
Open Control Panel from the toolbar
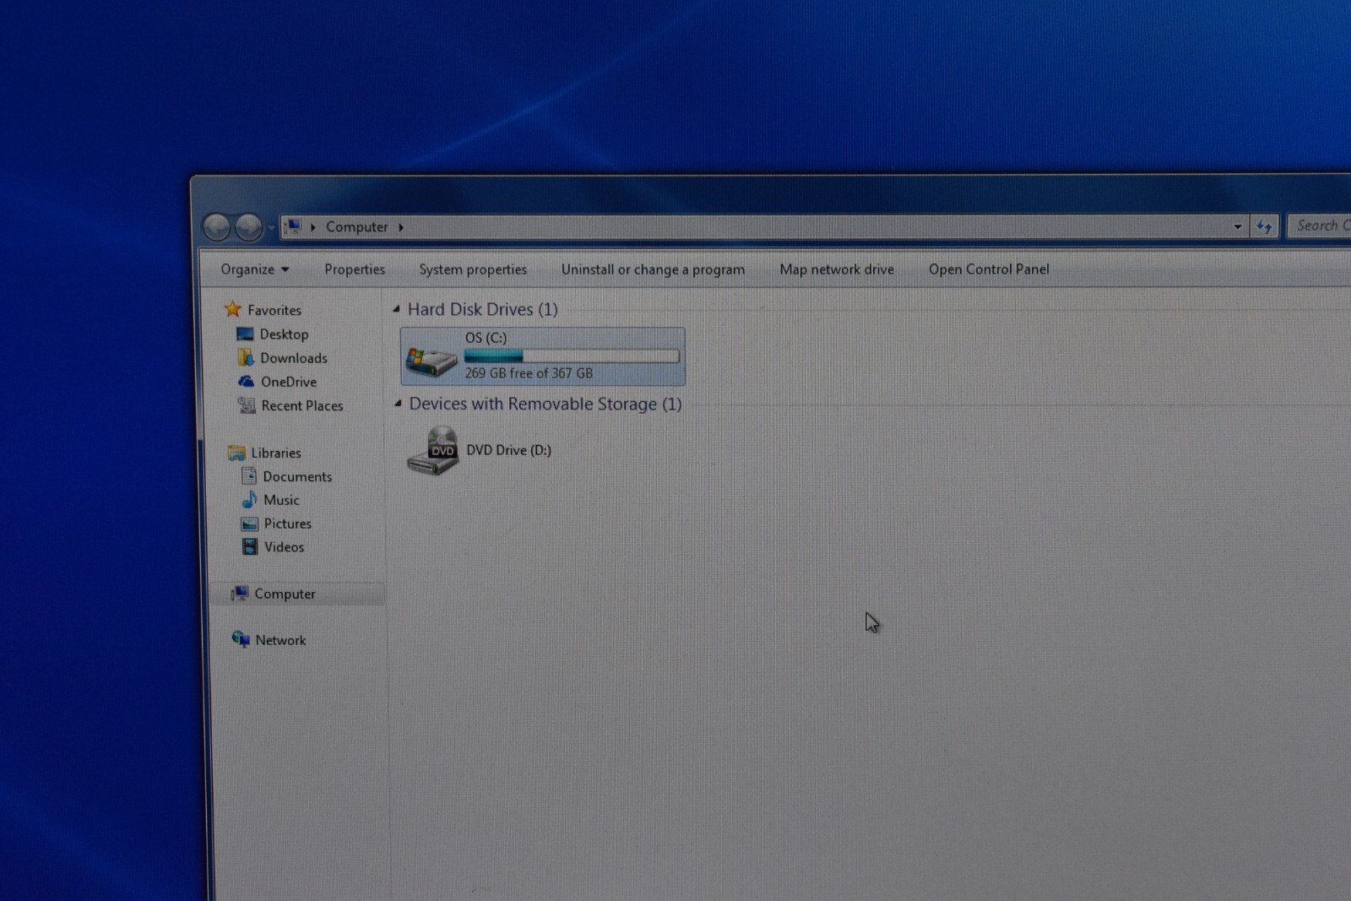tap(989, 269)
